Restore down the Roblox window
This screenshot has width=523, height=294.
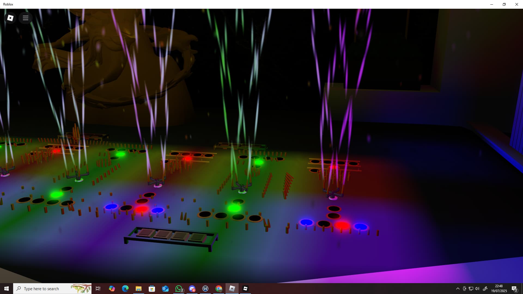tap(504, 4)
